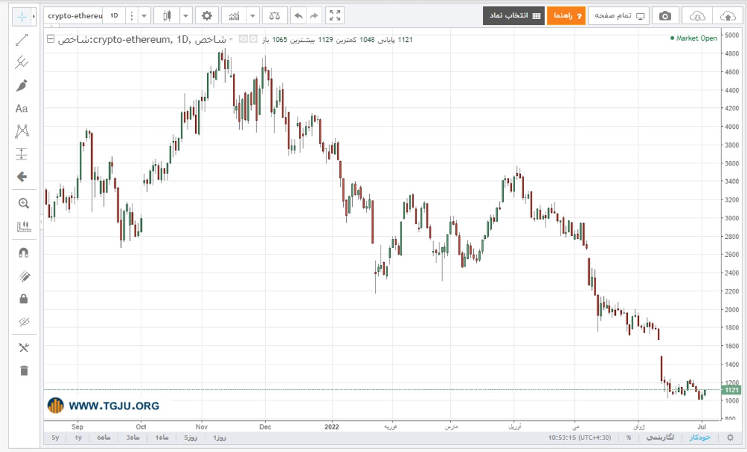Take a chart snapshot with camera icon
Viewport: 747px width, 452px height.
666,16
